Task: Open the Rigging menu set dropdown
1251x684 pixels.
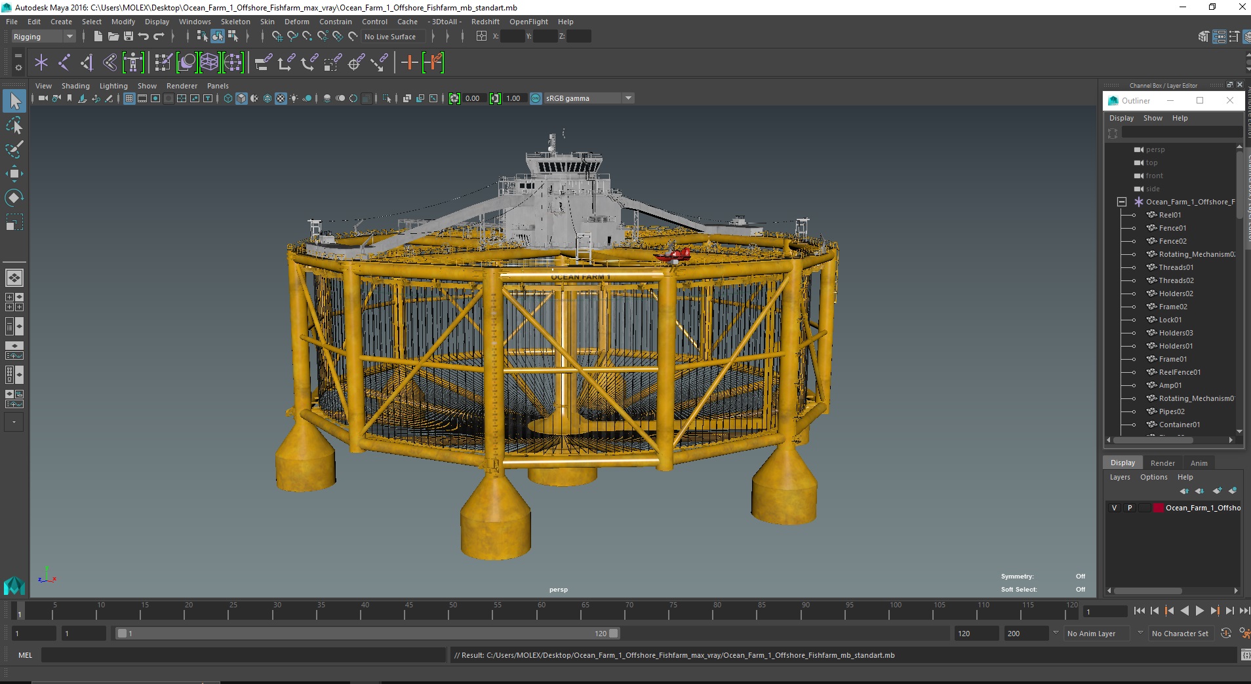Action: tap(43, 37)
